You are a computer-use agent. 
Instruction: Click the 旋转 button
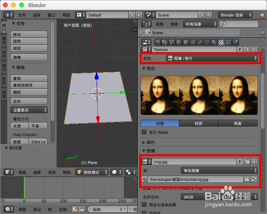[29, 41]
